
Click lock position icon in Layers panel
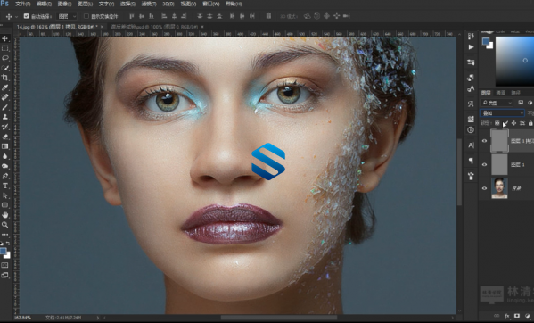click(513, 123)
